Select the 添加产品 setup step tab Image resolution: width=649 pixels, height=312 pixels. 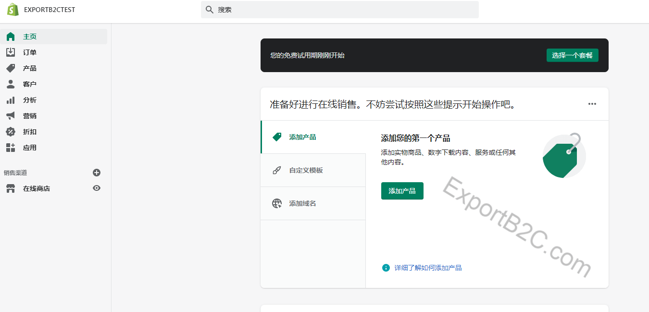click(313, 137)
